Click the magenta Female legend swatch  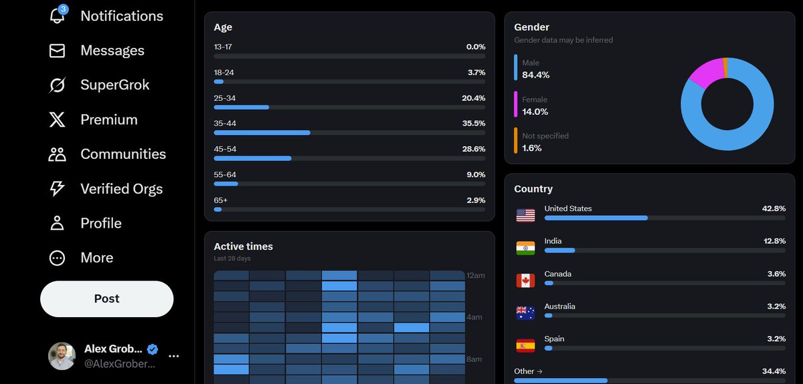coord(516,105)
